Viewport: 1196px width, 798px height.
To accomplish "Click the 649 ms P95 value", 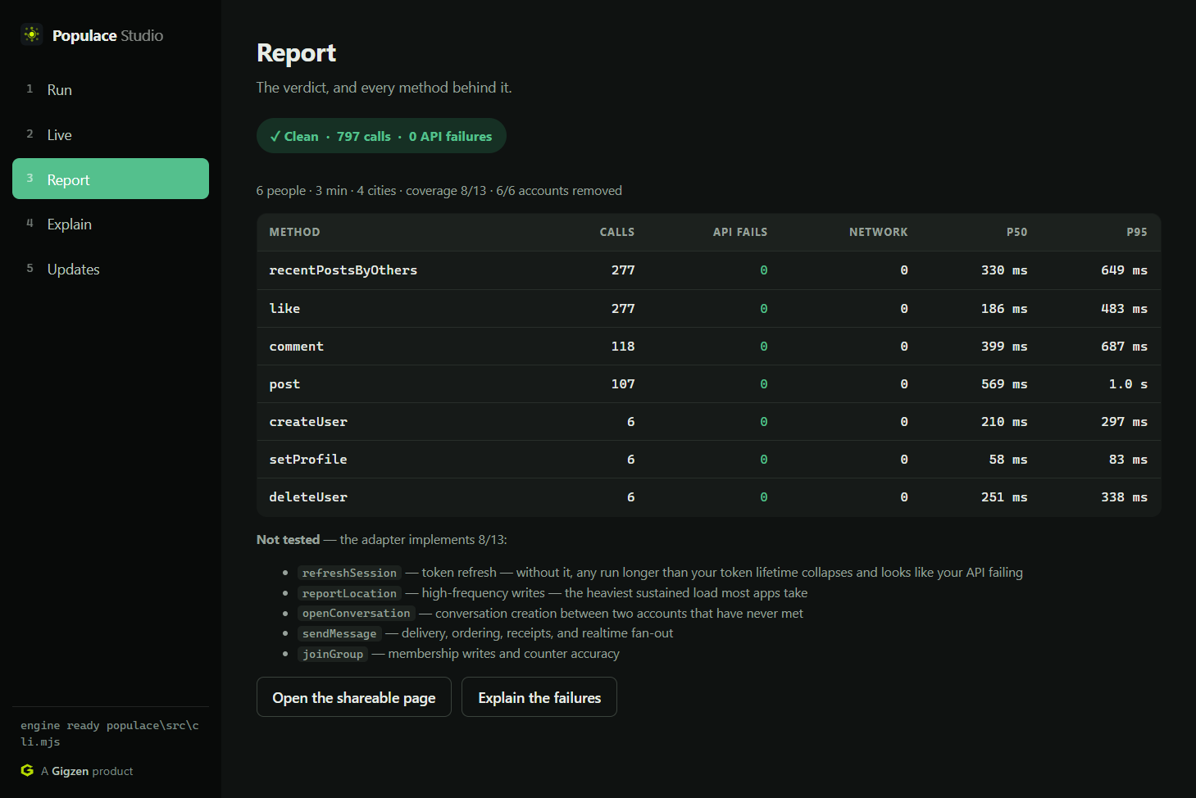I will coord(1124,270).
